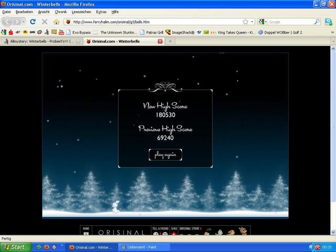The image size is (336, 252).
Task: Open the ImageShack bookmark
Action: (x=180, y=33)
